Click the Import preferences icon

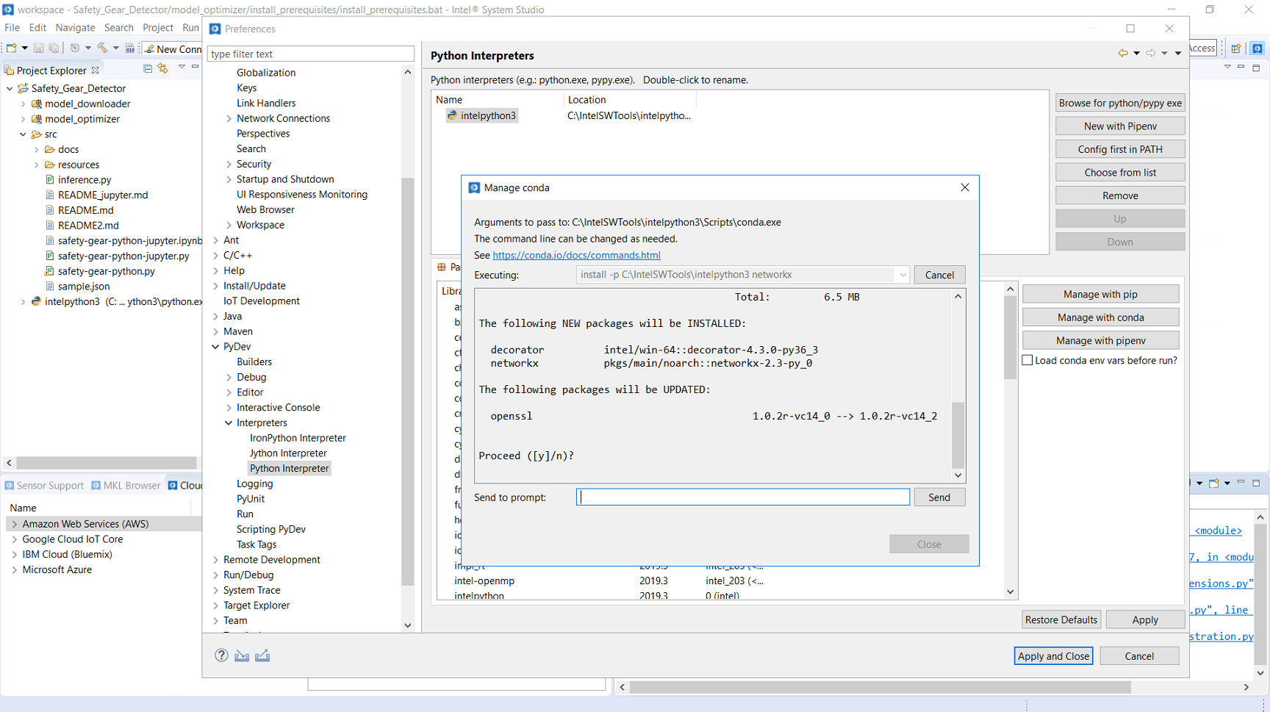pyautogui.click(x=242, y=655)
